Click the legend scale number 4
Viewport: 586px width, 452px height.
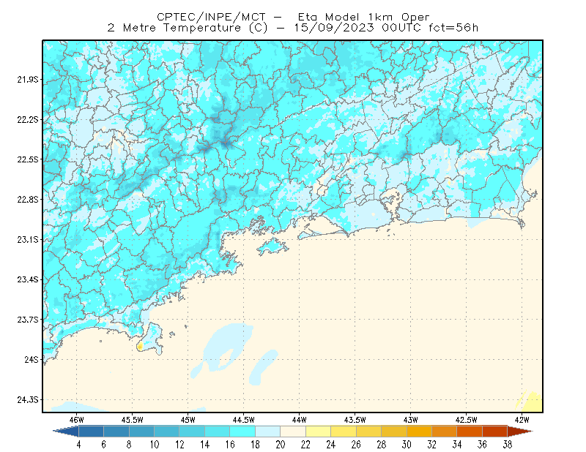78,445
